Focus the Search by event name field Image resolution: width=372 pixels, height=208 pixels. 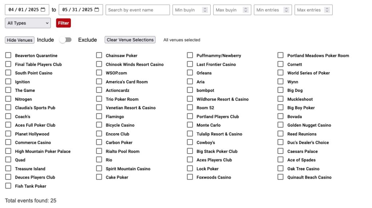(138, 10)
